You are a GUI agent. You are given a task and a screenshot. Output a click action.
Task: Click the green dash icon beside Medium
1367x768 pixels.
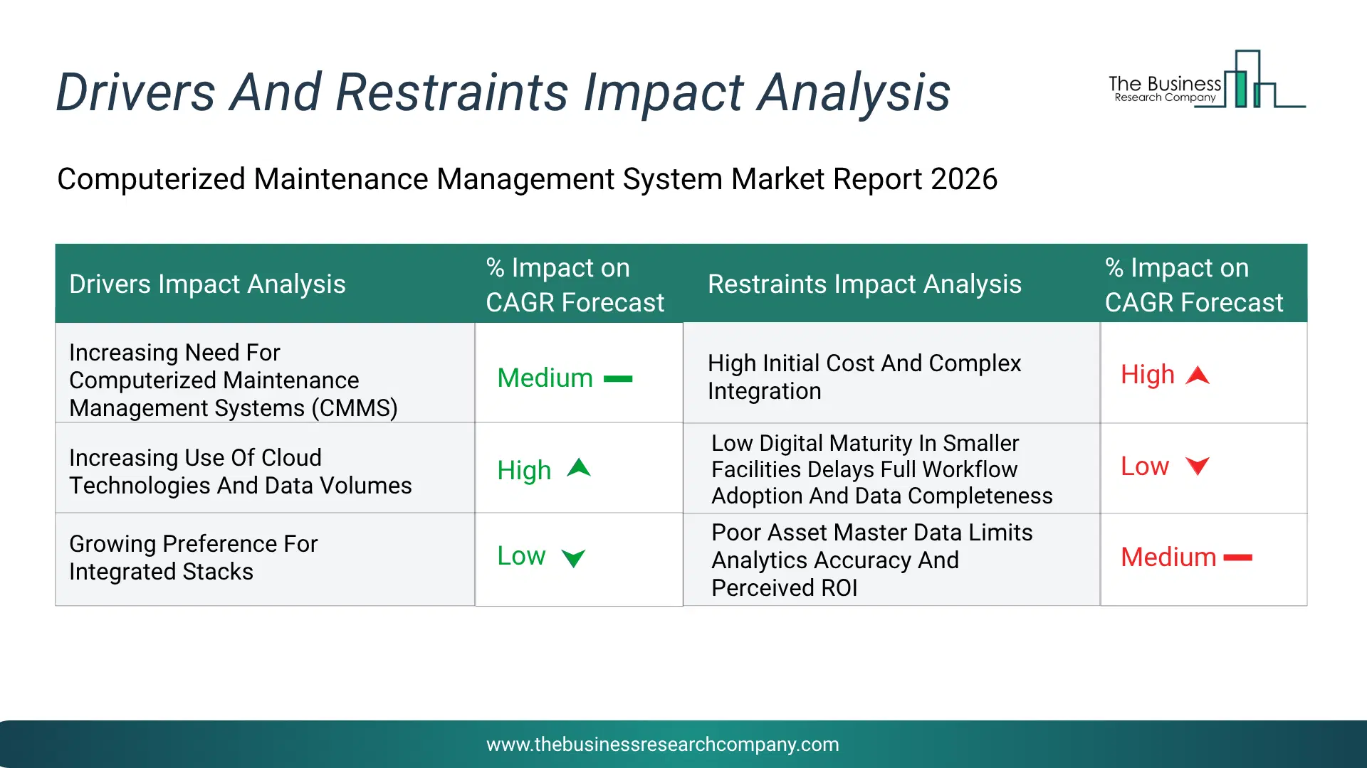[x=618, y=379]
